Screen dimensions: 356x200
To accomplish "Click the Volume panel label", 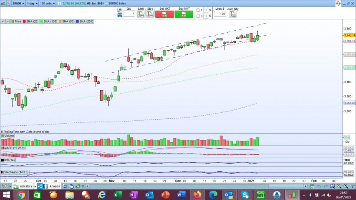I will pyautogui.click(x=8, y=136).
